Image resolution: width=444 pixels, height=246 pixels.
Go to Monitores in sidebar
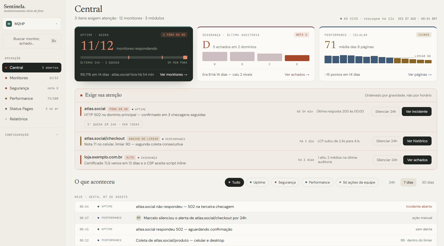(x=32, y=78)
